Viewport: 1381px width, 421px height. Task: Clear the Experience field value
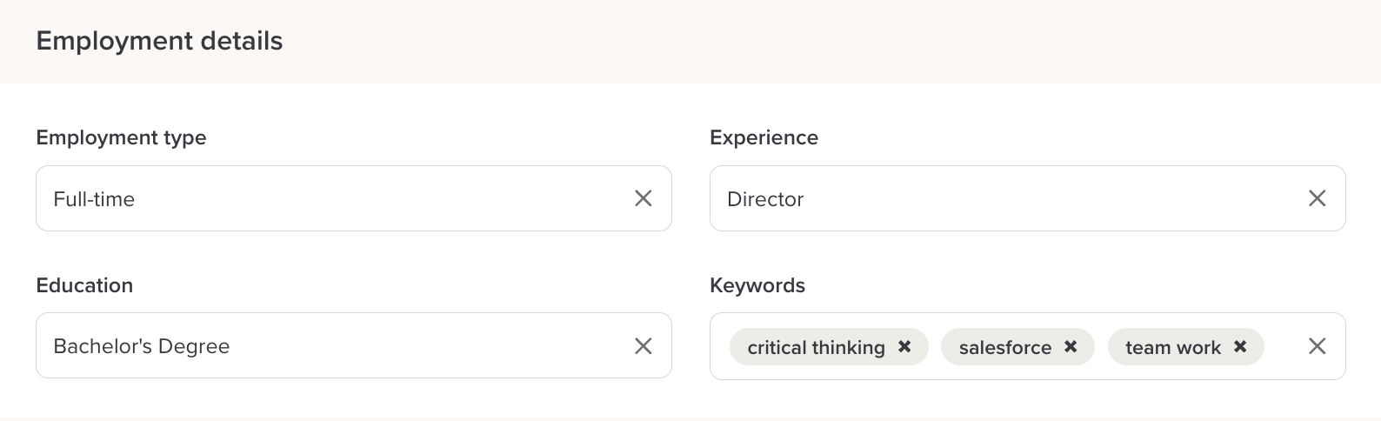[x=1317, y=198]
